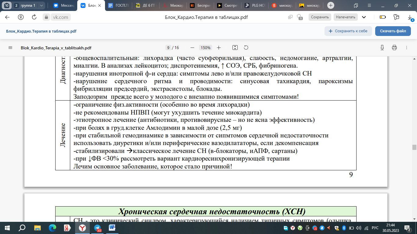Click Блок_Кардио.Терапия в таблицах.pdf file title
The image size is (417, 234).
click(41, 31)
